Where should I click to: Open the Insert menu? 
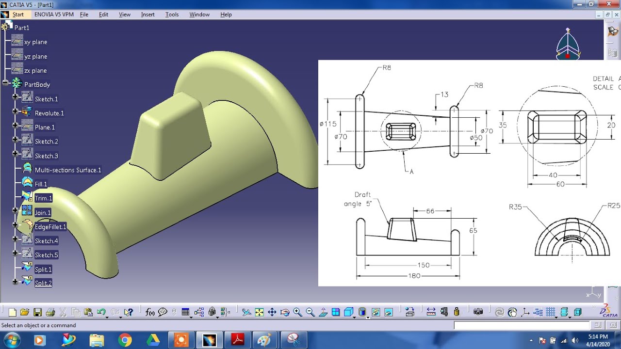tap(147, 15)
